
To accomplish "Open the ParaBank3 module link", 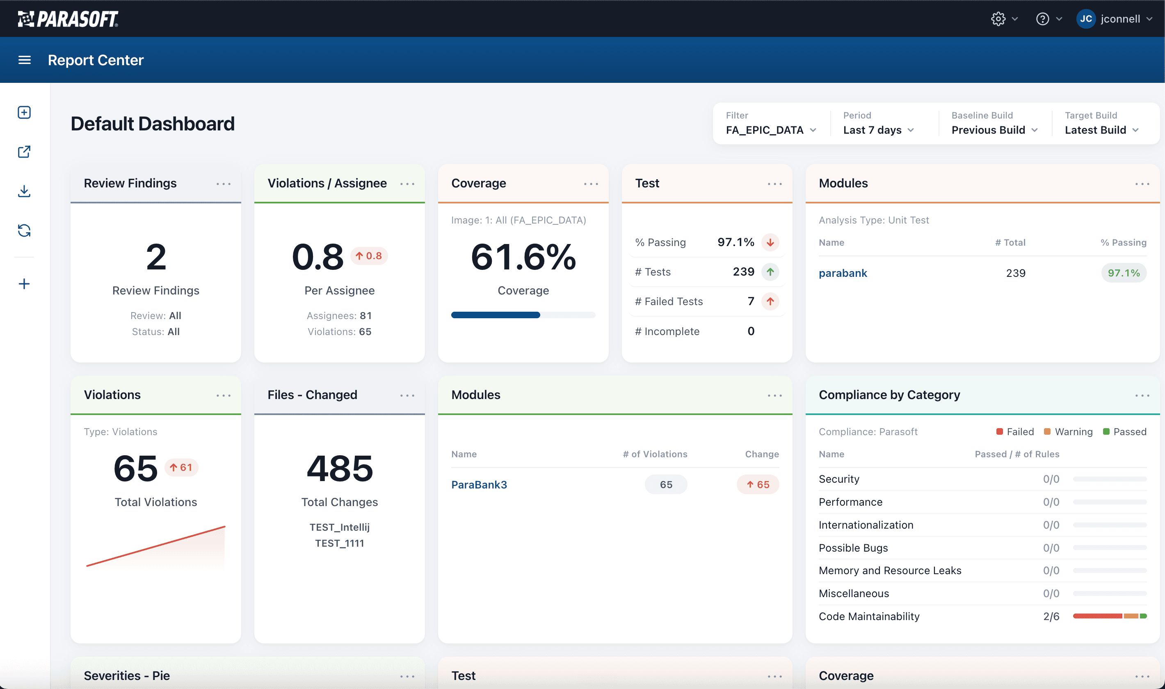I will click(479, 485).
